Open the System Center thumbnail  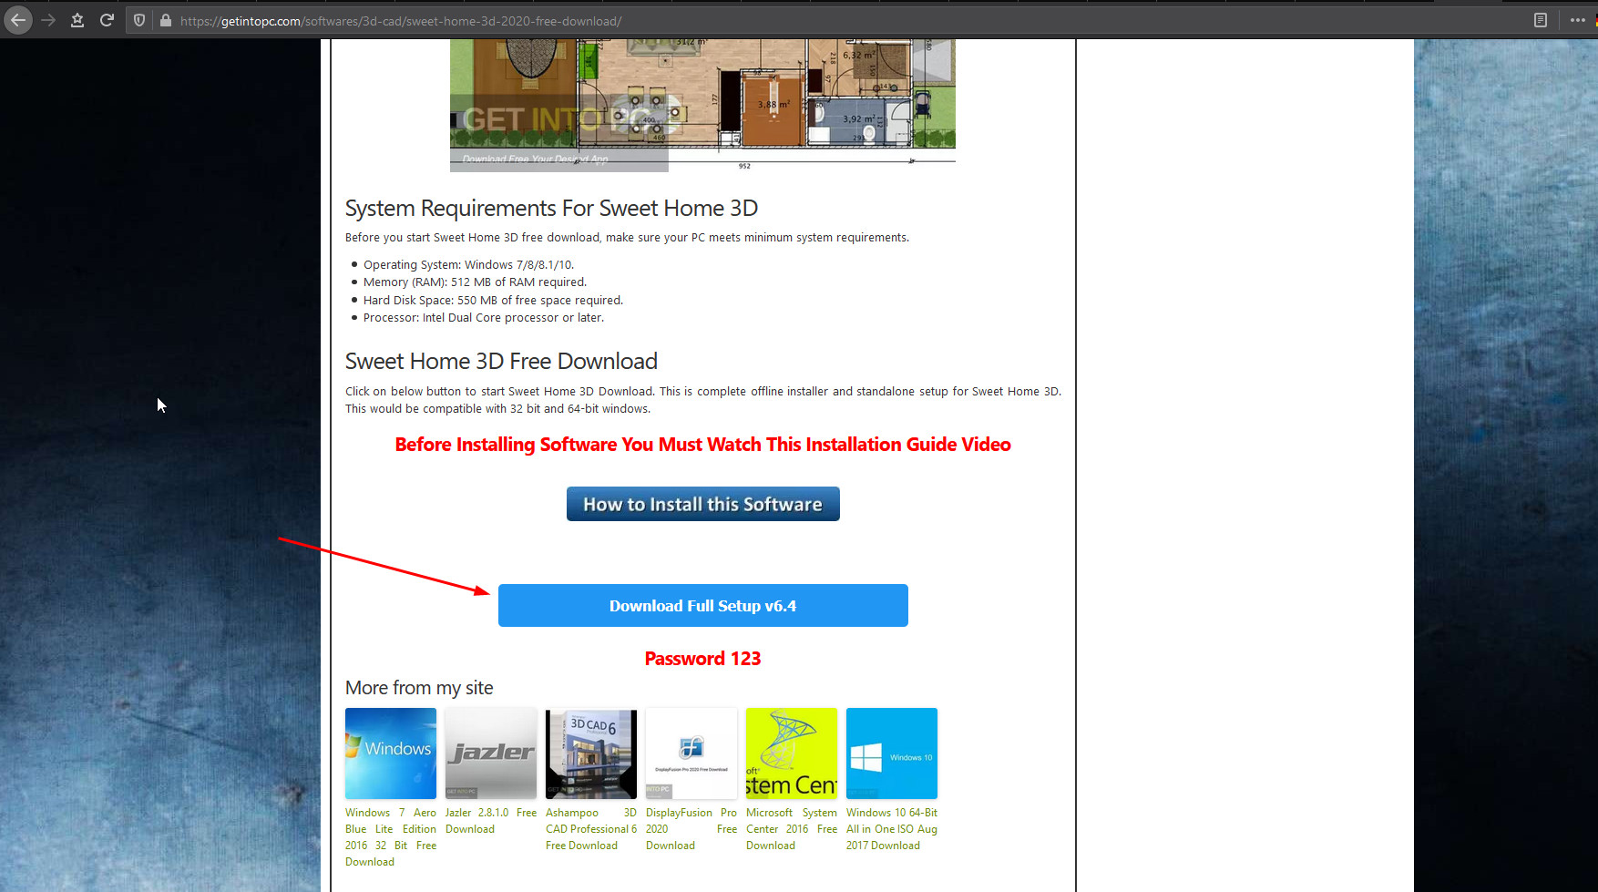click(x=792, y=754)
